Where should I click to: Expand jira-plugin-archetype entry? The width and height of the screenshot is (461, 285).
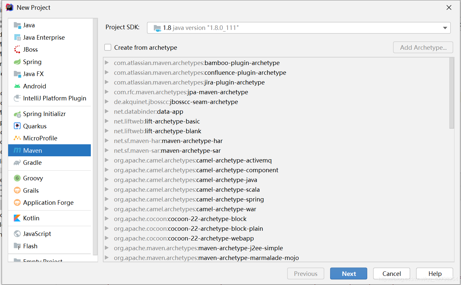[x=107, y=82]
